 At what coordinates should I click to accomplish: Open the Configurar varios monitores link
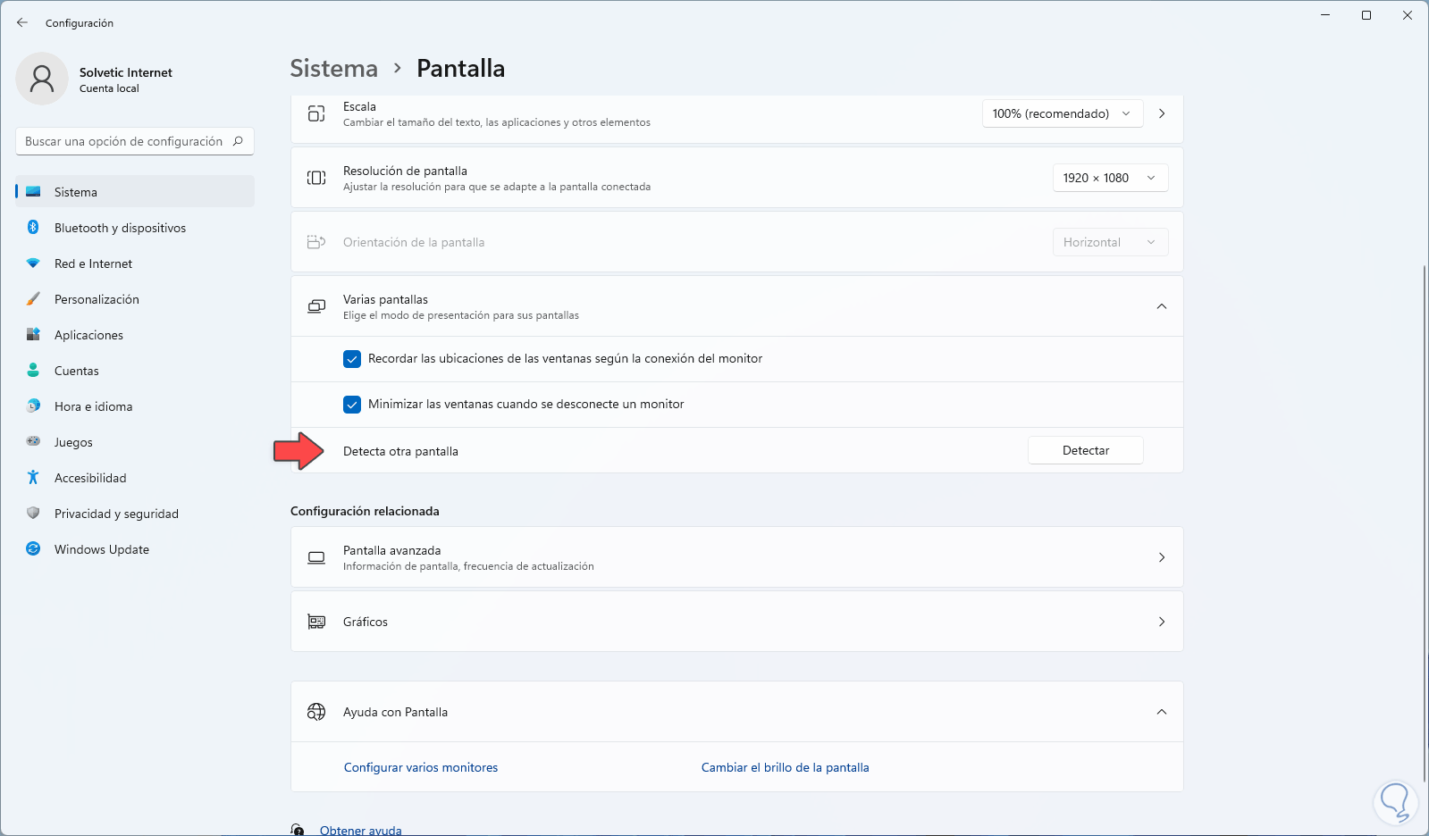click(421, 767)
